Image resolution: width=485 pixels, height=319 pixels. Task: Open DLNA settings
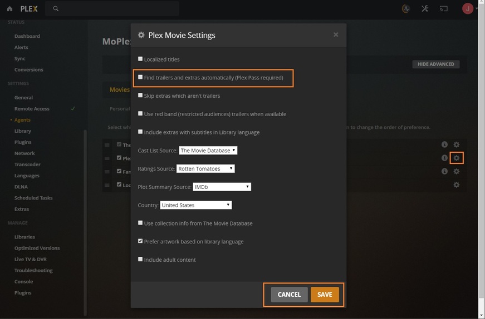[21, 187]
